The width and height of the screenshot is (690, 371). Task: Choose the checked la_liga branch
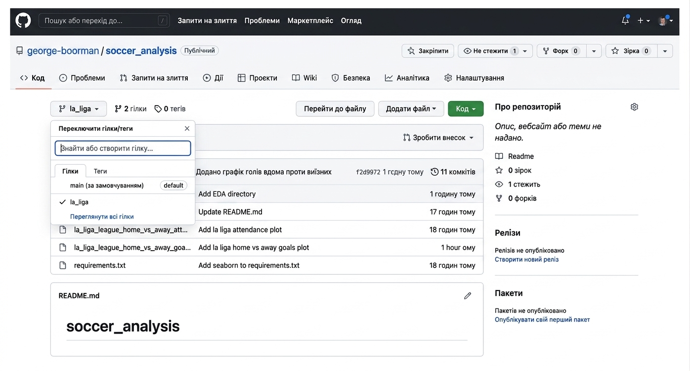pyautogui.click(x=123, y=202)
